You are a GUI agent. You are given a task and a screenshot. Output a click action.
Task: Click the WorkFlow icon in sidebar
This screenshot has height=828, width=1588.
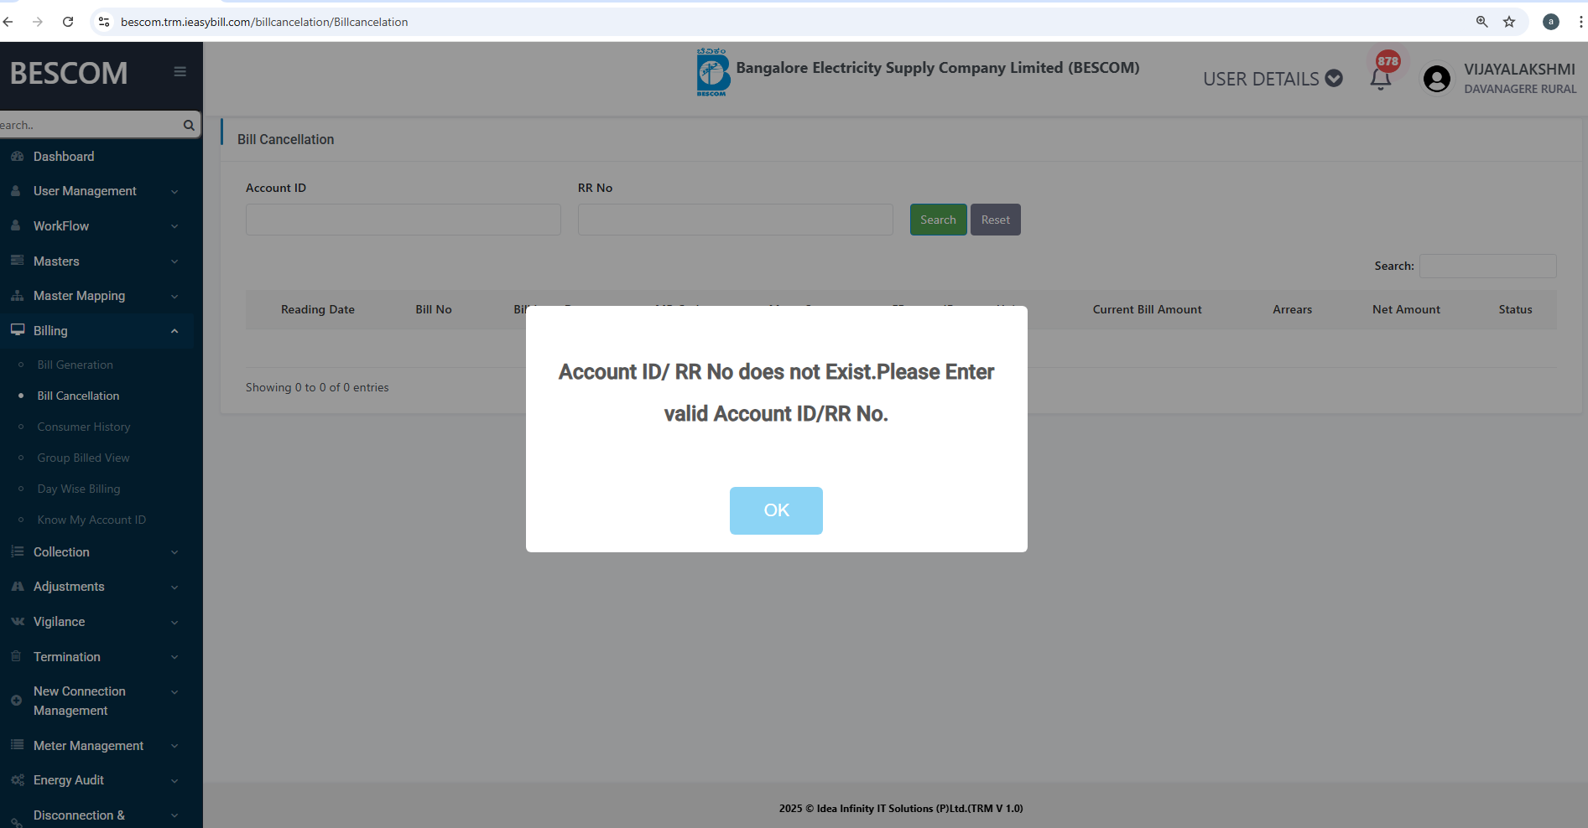(x=16, y=226)
